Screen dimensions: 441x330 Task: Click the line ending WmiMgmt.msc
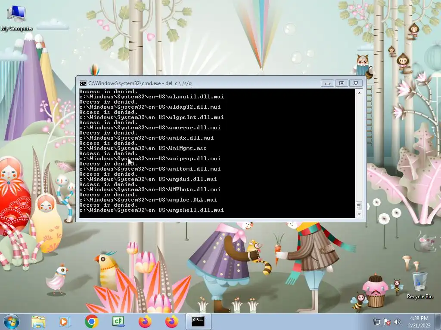(x=143, y=148)
